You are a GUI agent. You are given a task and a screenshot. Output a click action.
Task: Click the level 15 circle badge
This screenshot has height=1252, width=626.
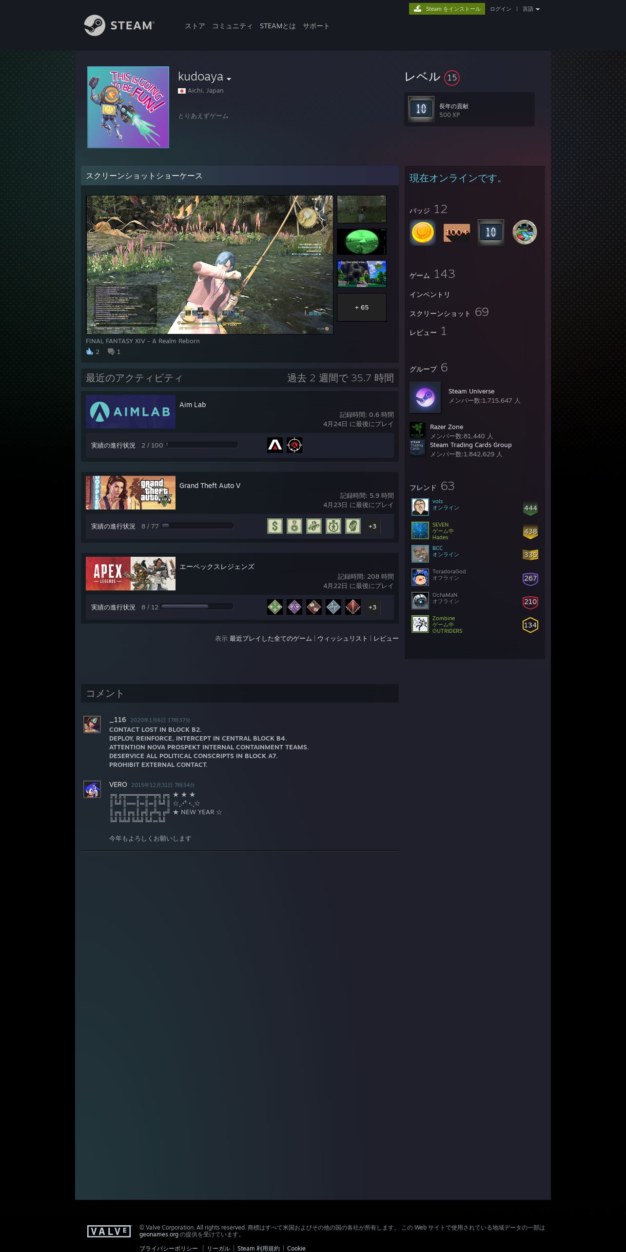(x=452, y=78)
